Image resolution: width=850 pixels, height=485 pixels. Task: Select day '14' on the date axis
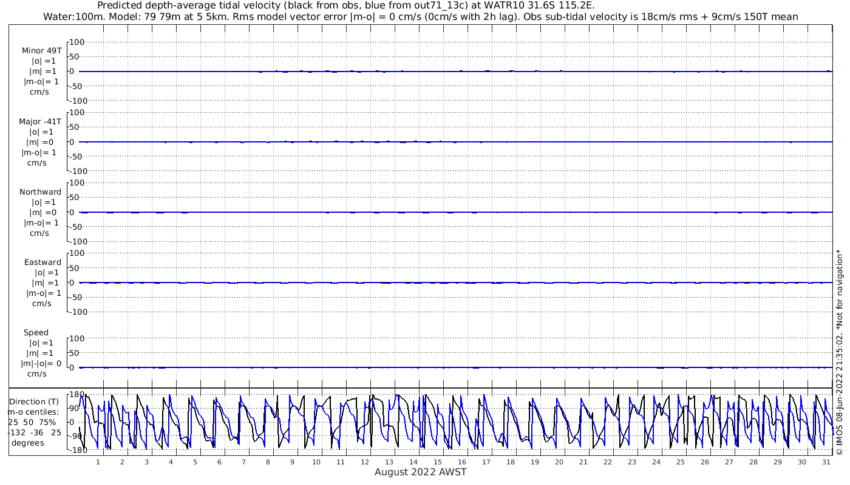pyautogui.click(x=413, y=462)
